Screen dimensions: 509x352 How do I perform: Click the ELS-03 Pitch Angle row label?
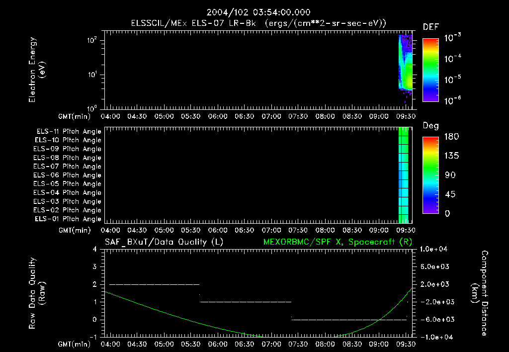pos(67,202)
